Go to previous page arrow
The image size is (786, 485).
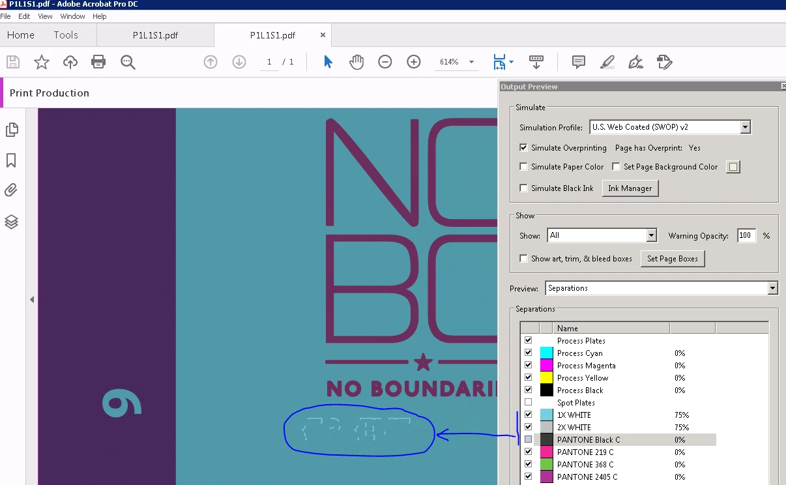211,62
